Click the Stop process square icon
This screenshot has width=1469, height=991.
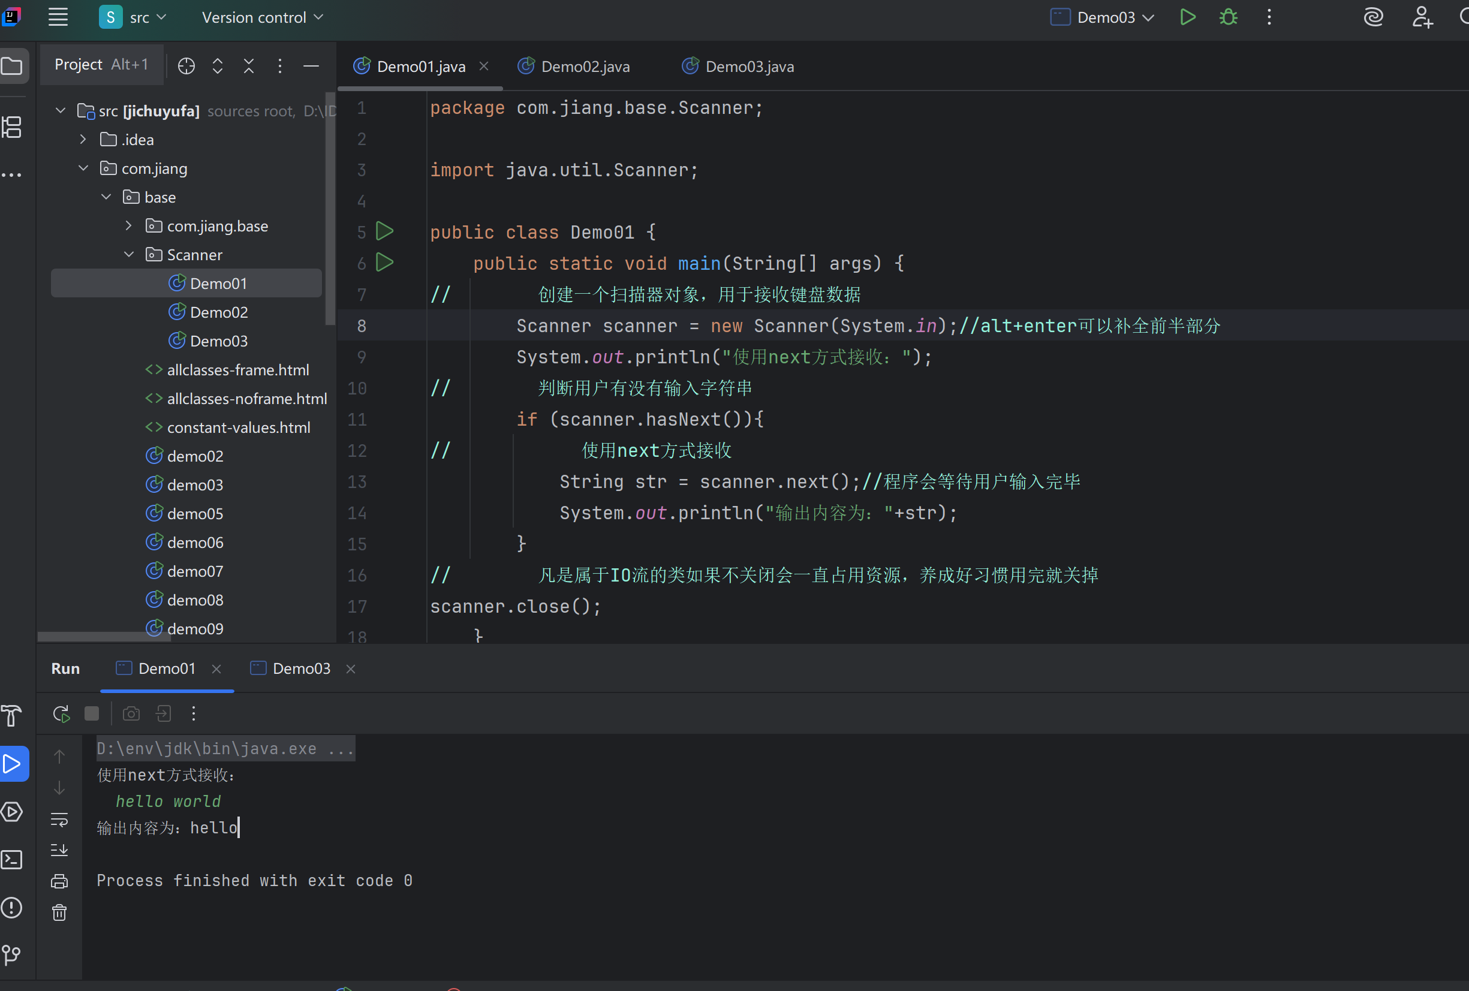point(92,713)
